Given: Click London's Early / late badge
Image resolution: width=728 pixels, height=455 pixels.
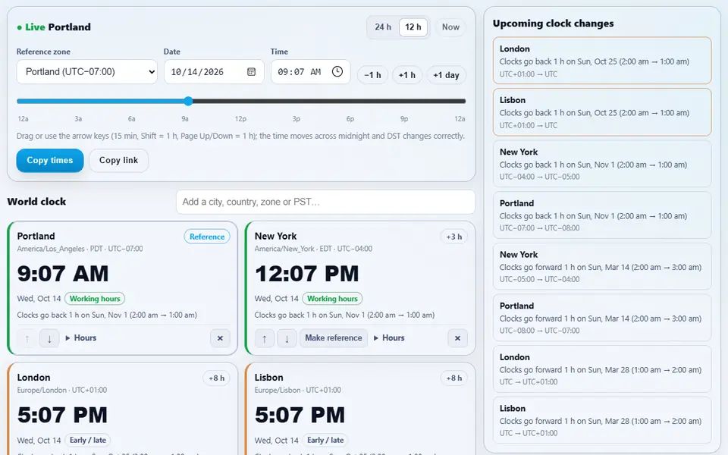Looking at the screenshot, I should tap(88, 440).
